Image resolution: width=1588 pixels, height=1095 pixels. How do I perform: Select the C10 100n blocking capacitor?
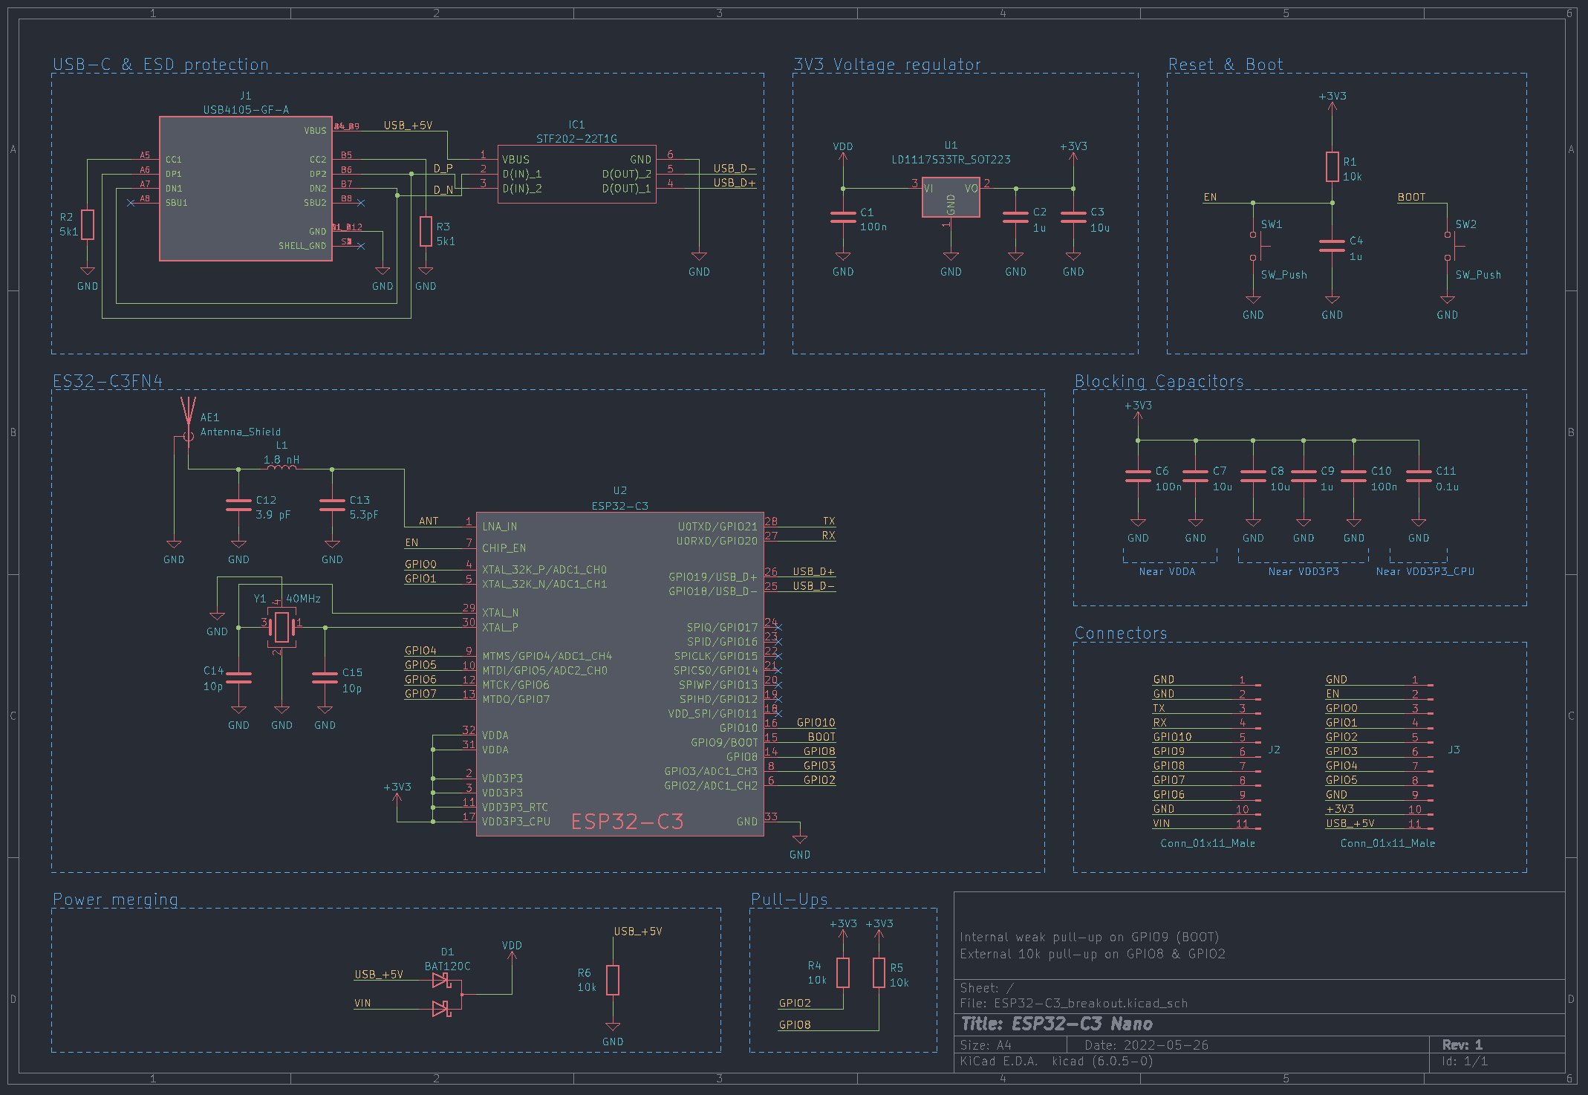coord(1354,476)
